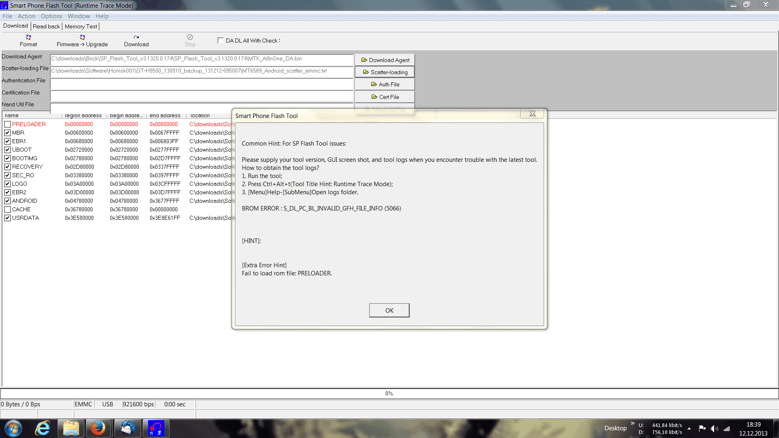Screen dimensions: 779x438
Task: Click the Scatter-loading browse button
Action: coord(385,72)
